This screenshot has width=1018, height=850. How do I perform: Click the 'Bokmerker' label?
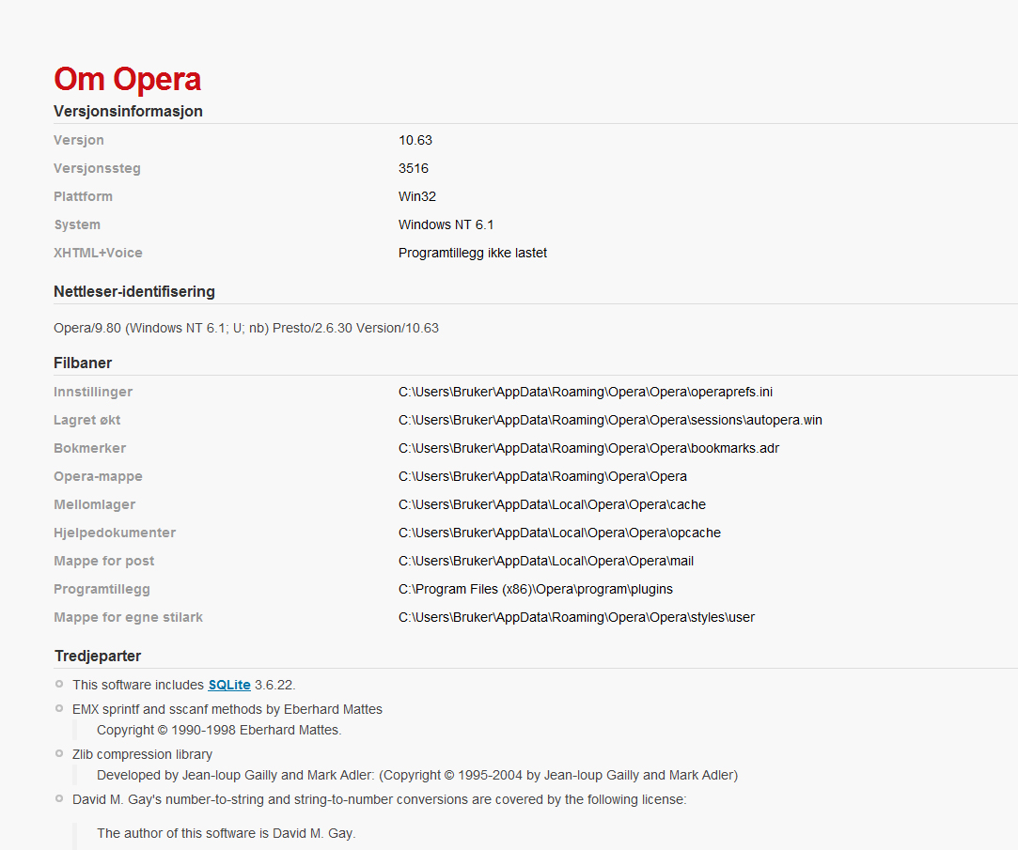89,448
